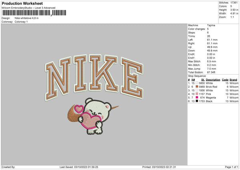The height and width of the screenshot is (170, 240).
Task: Select the NIKE lettering in the design preview
Action: click(94, 77)
